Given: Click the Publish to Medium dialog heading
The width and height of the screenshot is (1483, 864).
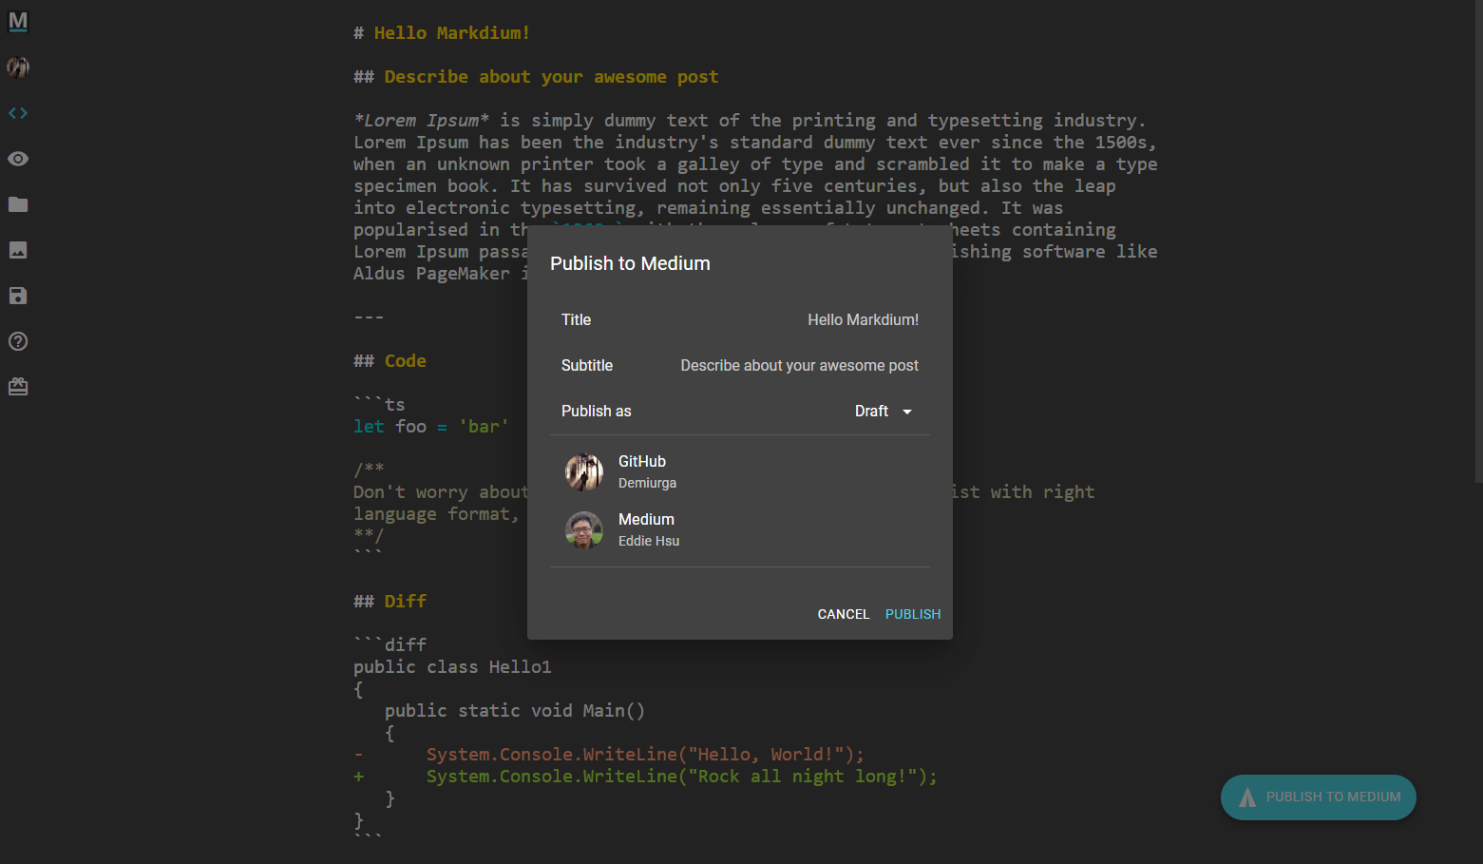Looking at the screenshot, I should pos(630,264).
